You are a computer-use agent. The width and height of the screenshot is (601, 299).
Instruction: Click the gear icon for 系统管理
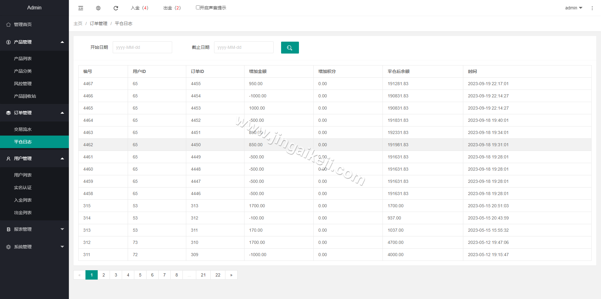[x=8, y=247]
